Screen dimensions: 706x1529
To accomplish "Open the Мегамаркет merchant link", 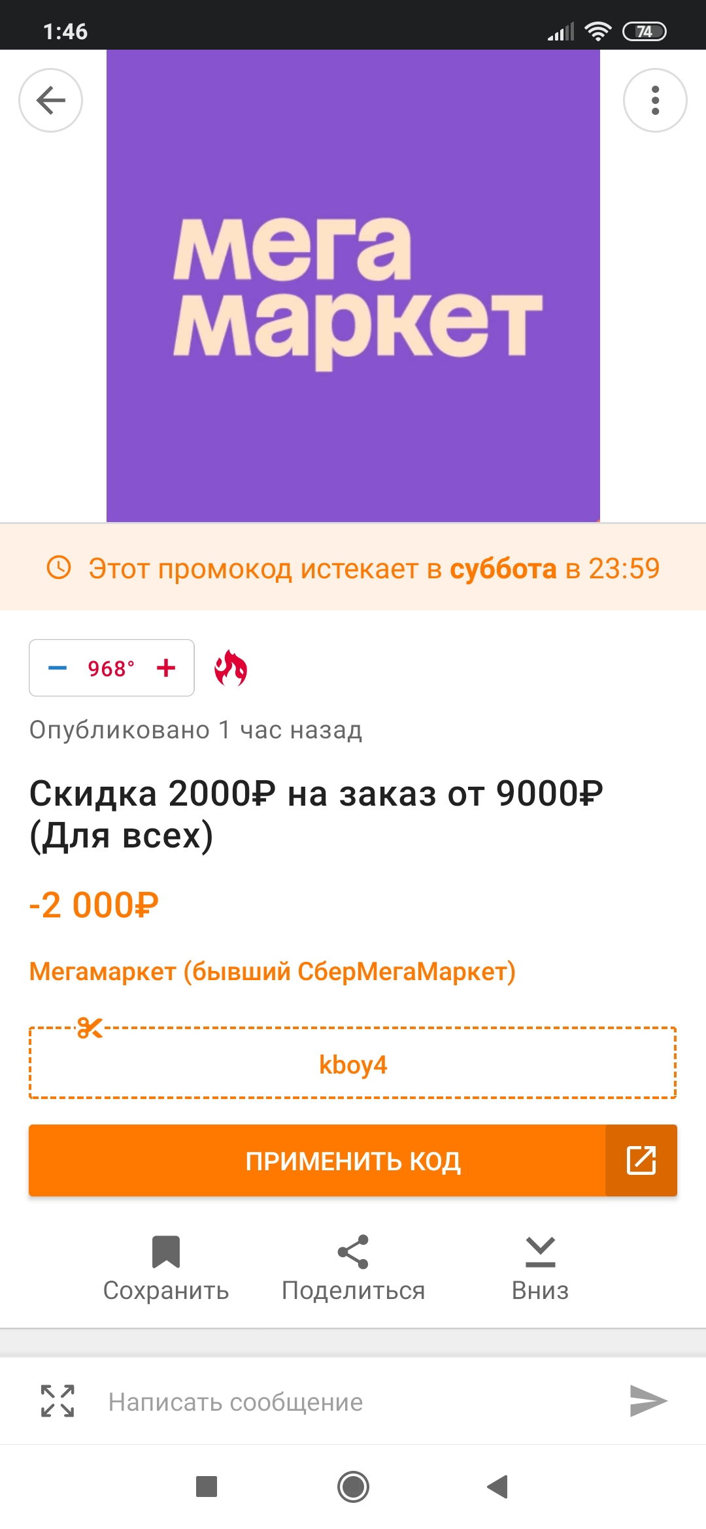I will click(x=273, y=972).
